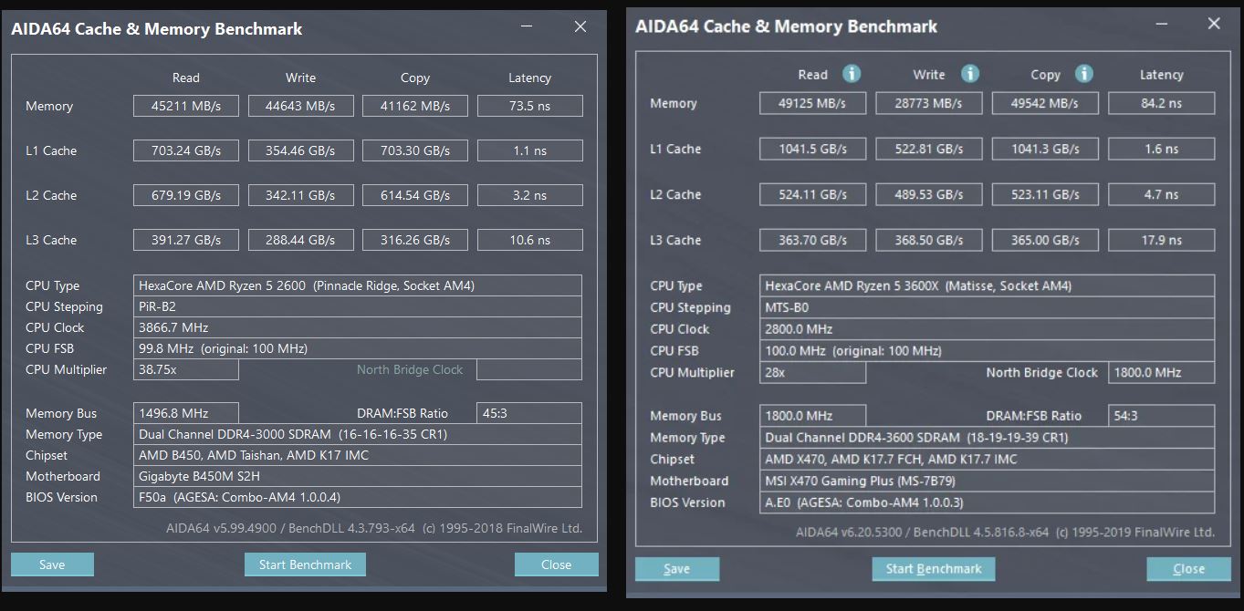Click the info icon beside Write

pos(970,74)
